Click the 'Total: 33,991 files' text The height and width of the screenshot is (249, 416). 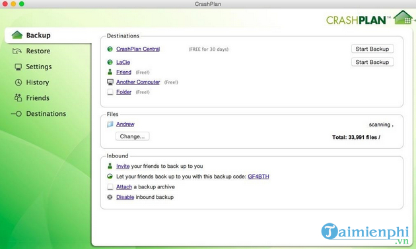tap(356, 137)
